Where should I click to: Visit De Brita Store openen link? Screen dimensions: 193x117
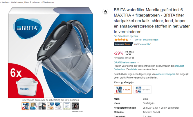pyautogui.click(x=126, y=36)
